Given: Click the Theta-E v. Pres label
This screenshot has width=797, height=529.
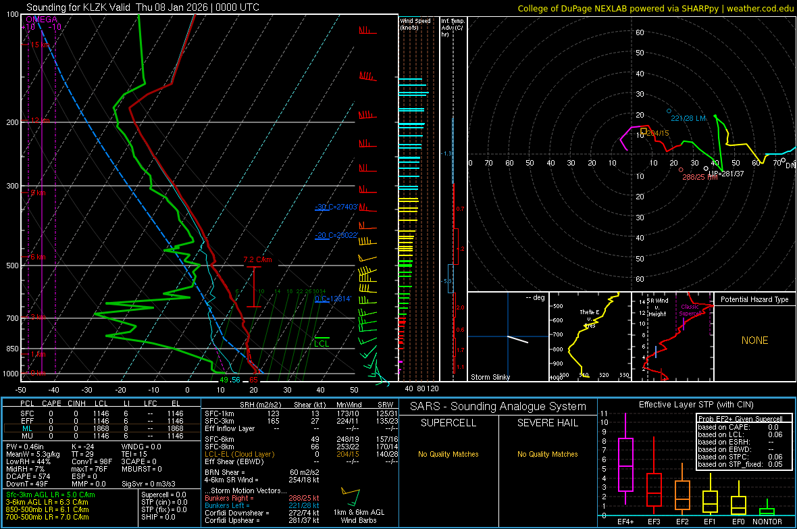Looking at the screenshot, I should point(590,318).
